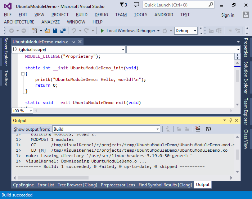Switch to Find Symbol Results [Clang] tab
This screenshot has height=199, width=252.
point(165,185)
